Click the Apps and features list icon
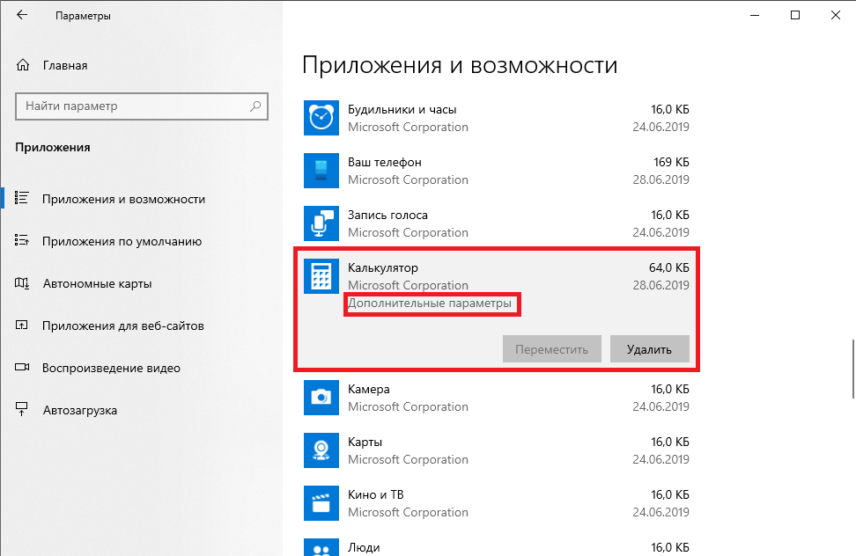 21,198
